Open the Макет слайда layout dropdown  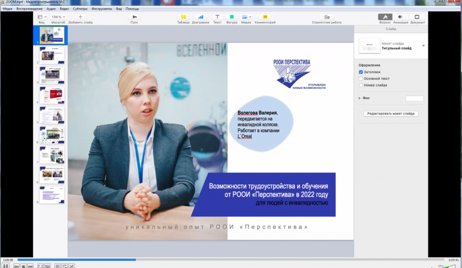[423, 46]
